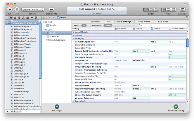The width and height of the screenshot is (194, 121).
Task: Toggle the Breakpoints button
Action: click(x=51, y=10)
